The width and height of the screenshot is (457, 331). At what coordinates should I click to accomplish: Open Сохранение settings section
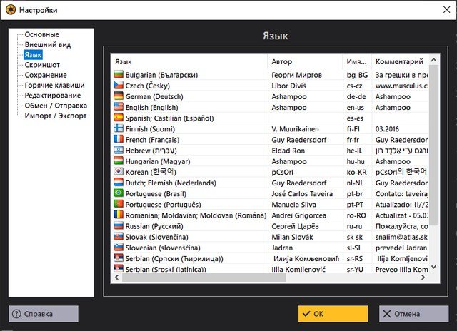(x=46, y=75)
